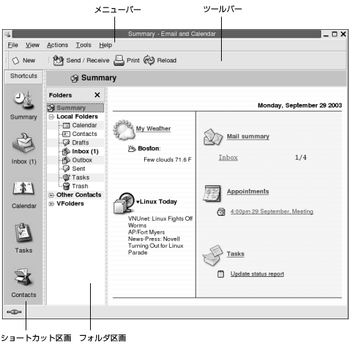Collapse the Local Folders tree node
The width and height of the screenshot is (350, 347).
click(51, 117)
